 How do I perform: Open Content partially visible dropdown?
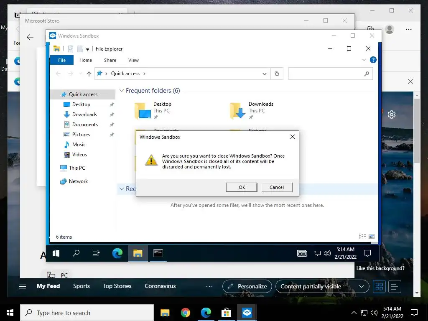(x=322, y=286)
